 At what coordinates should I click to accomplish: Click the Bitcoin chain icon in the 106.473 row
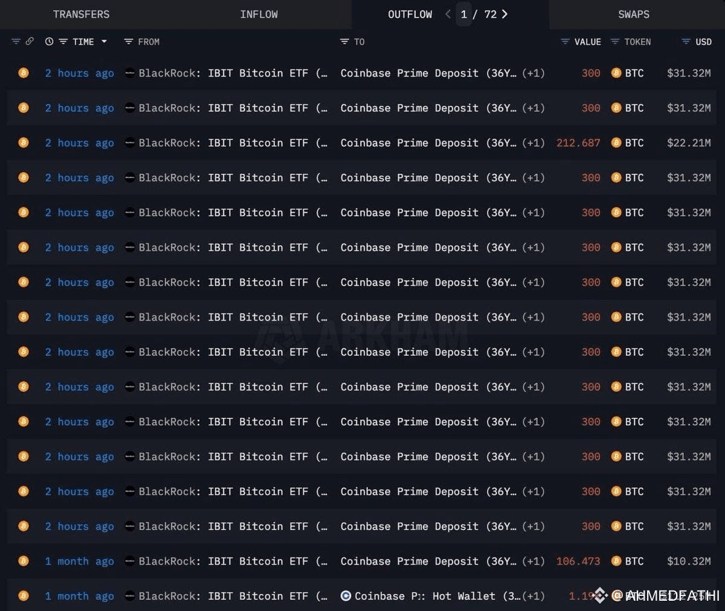(24, 561)
